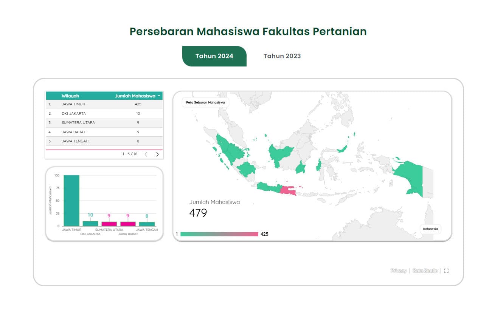This screenshot has width=503, height=312.
Task: Click the DKI JAKARTA bar labeled 10
Action: point(90,224)
